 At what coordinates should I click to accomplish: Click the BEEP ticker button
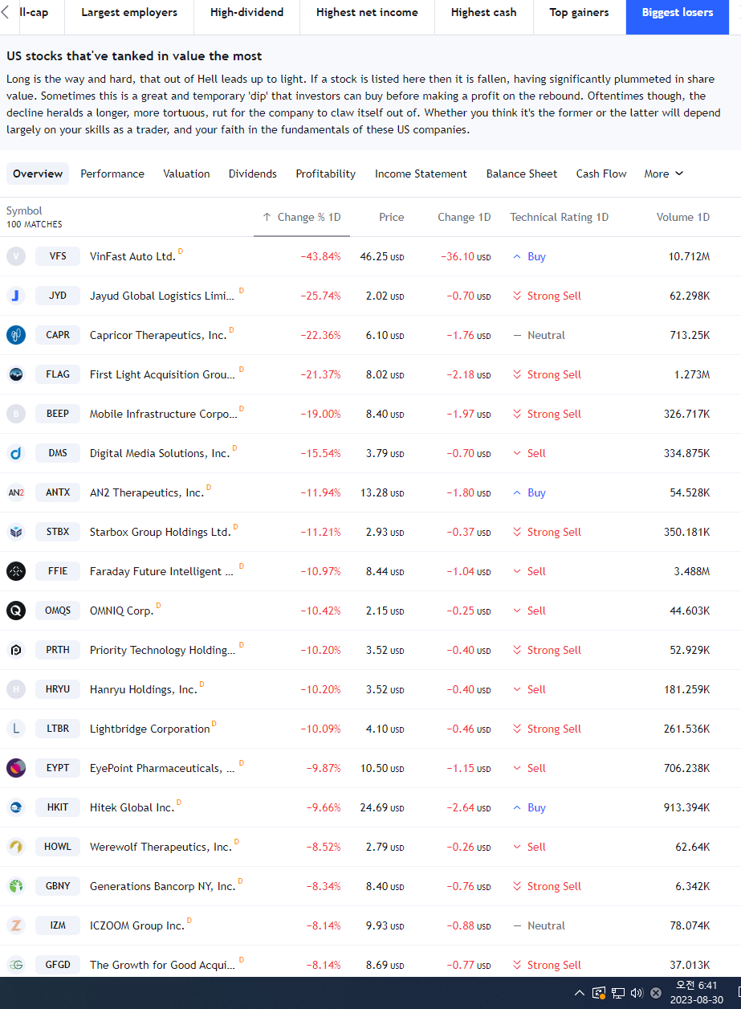58,414
